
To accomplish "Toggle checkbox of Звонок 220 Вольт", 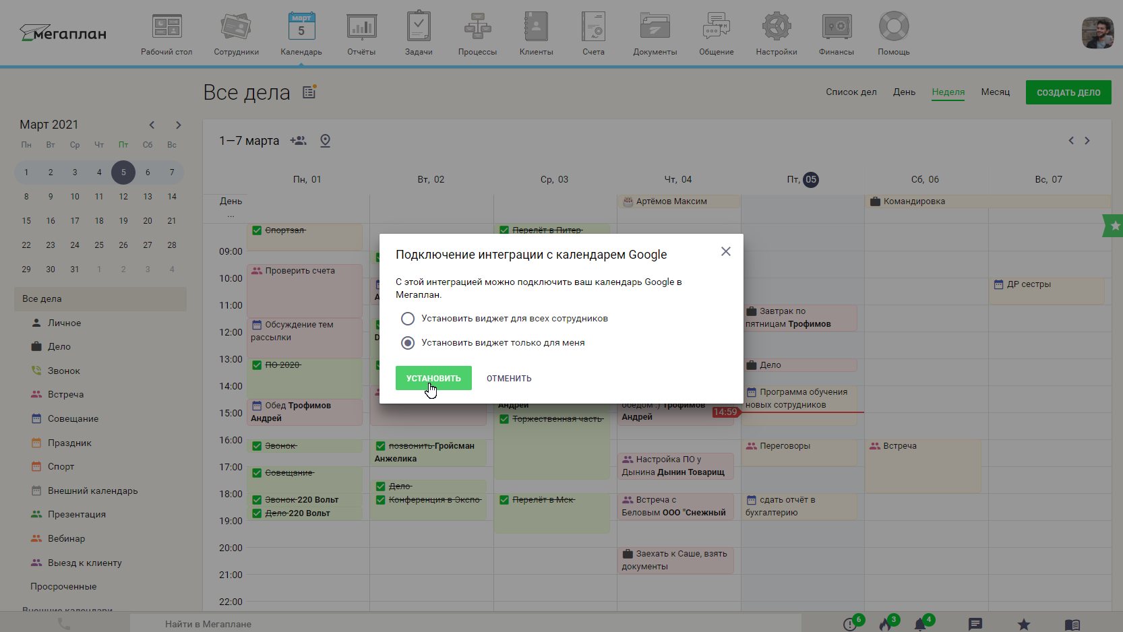I will [x=257, y=500].
